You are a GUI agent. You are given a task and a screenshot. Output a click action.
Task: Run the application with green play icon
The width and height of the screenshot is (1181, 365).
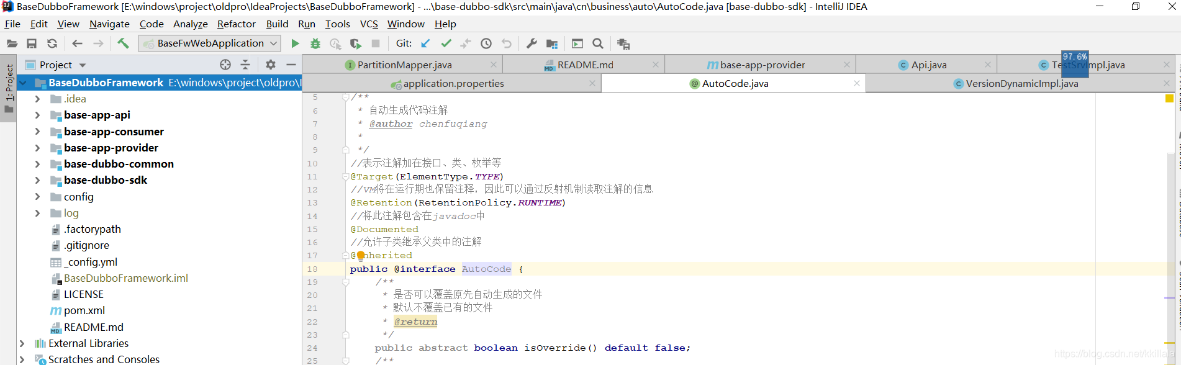click(296, 43)
